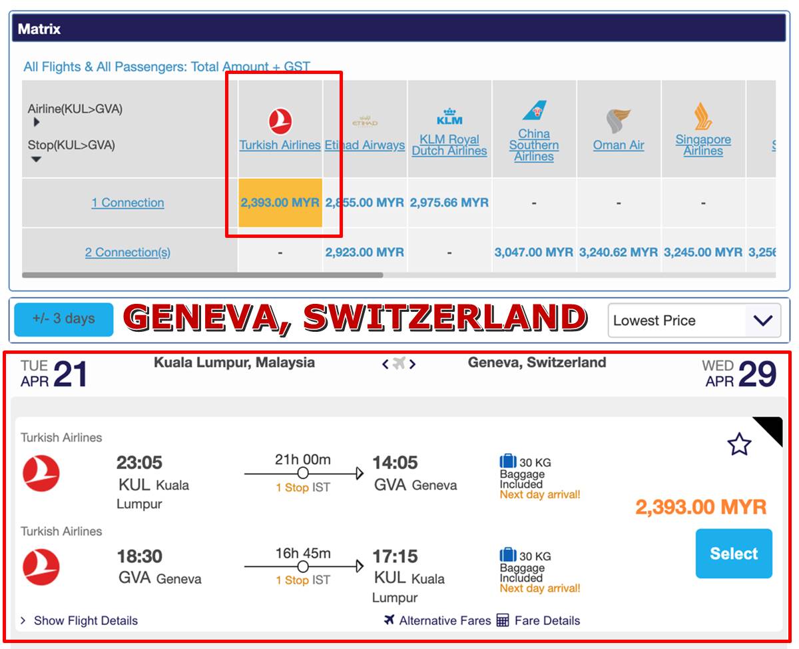Click the 1 Stop label on return flight
The image size is (799, 649).
pos(292,580)
